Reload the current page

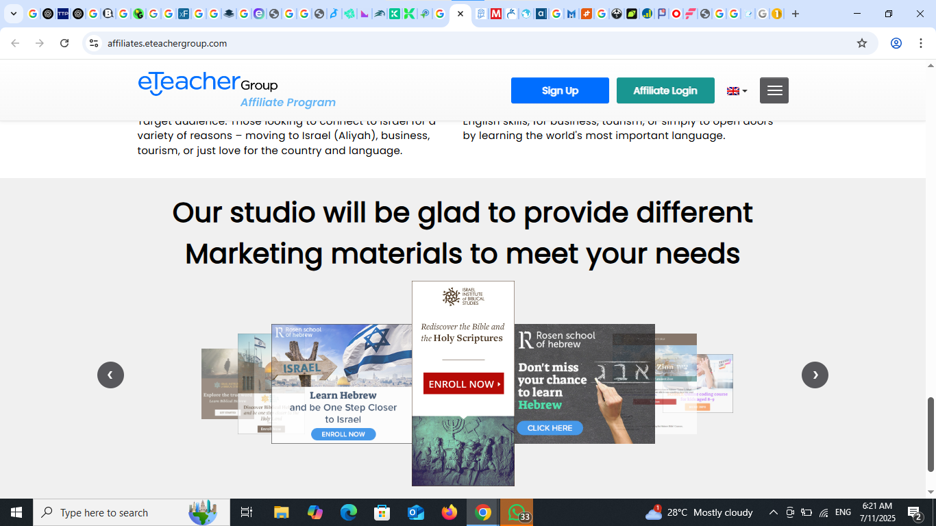tap(64, 43)
